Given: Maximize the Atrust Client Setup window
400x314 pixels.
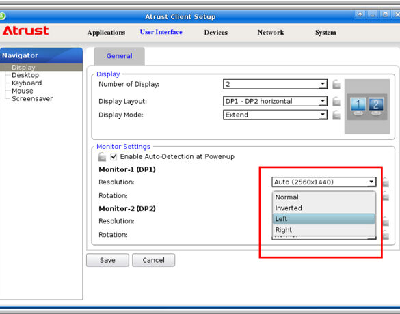Looking at the screenshot, I should pos(385,14).
